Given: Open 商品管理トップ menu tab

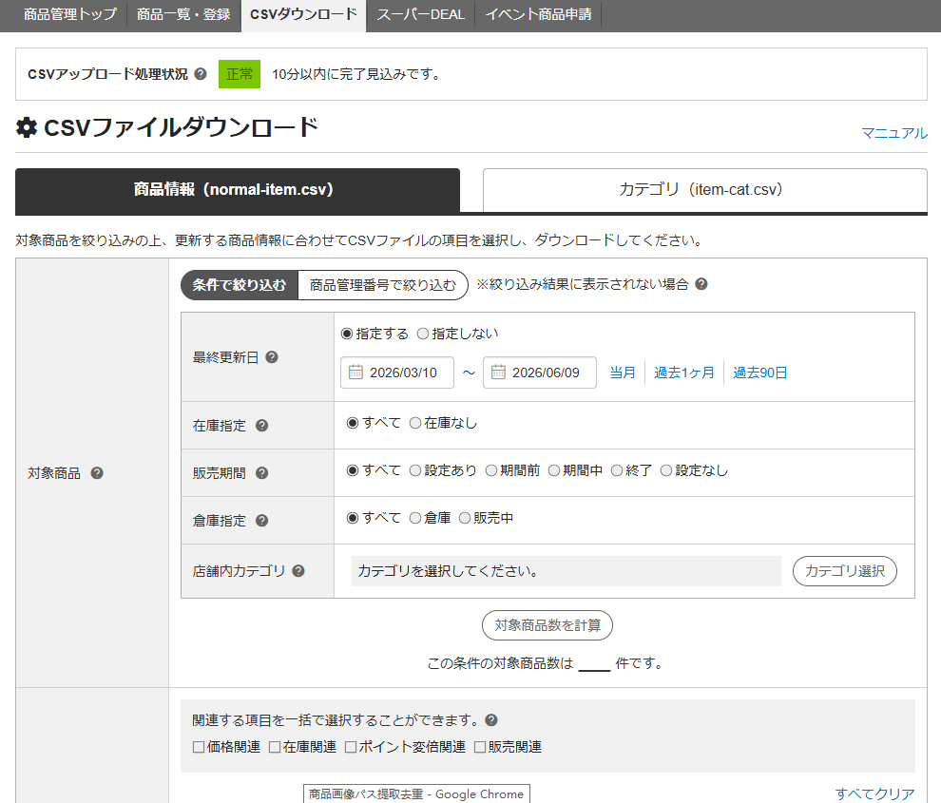Looking at the screenshot, I should pos(70,14).
